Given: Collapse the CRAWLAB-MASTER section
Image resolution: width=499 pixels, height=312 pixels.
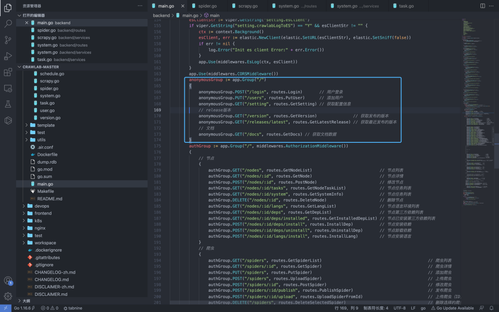Looking at the screenshot, I should [x=41, y=67].
